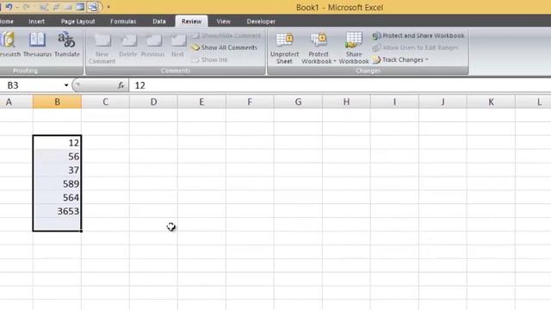
Task: Open the Insert tab
Action: 36,22
